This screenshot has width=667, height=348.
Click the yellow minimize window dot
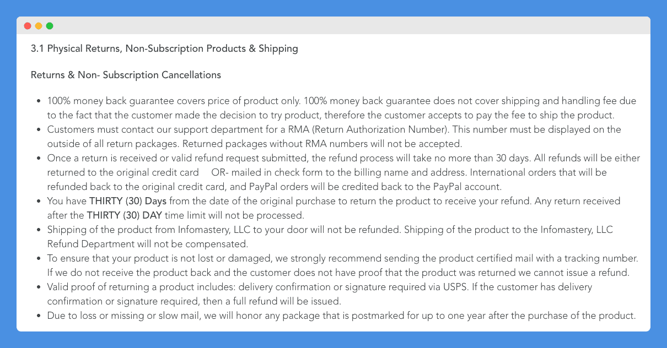tap(39, 26)
